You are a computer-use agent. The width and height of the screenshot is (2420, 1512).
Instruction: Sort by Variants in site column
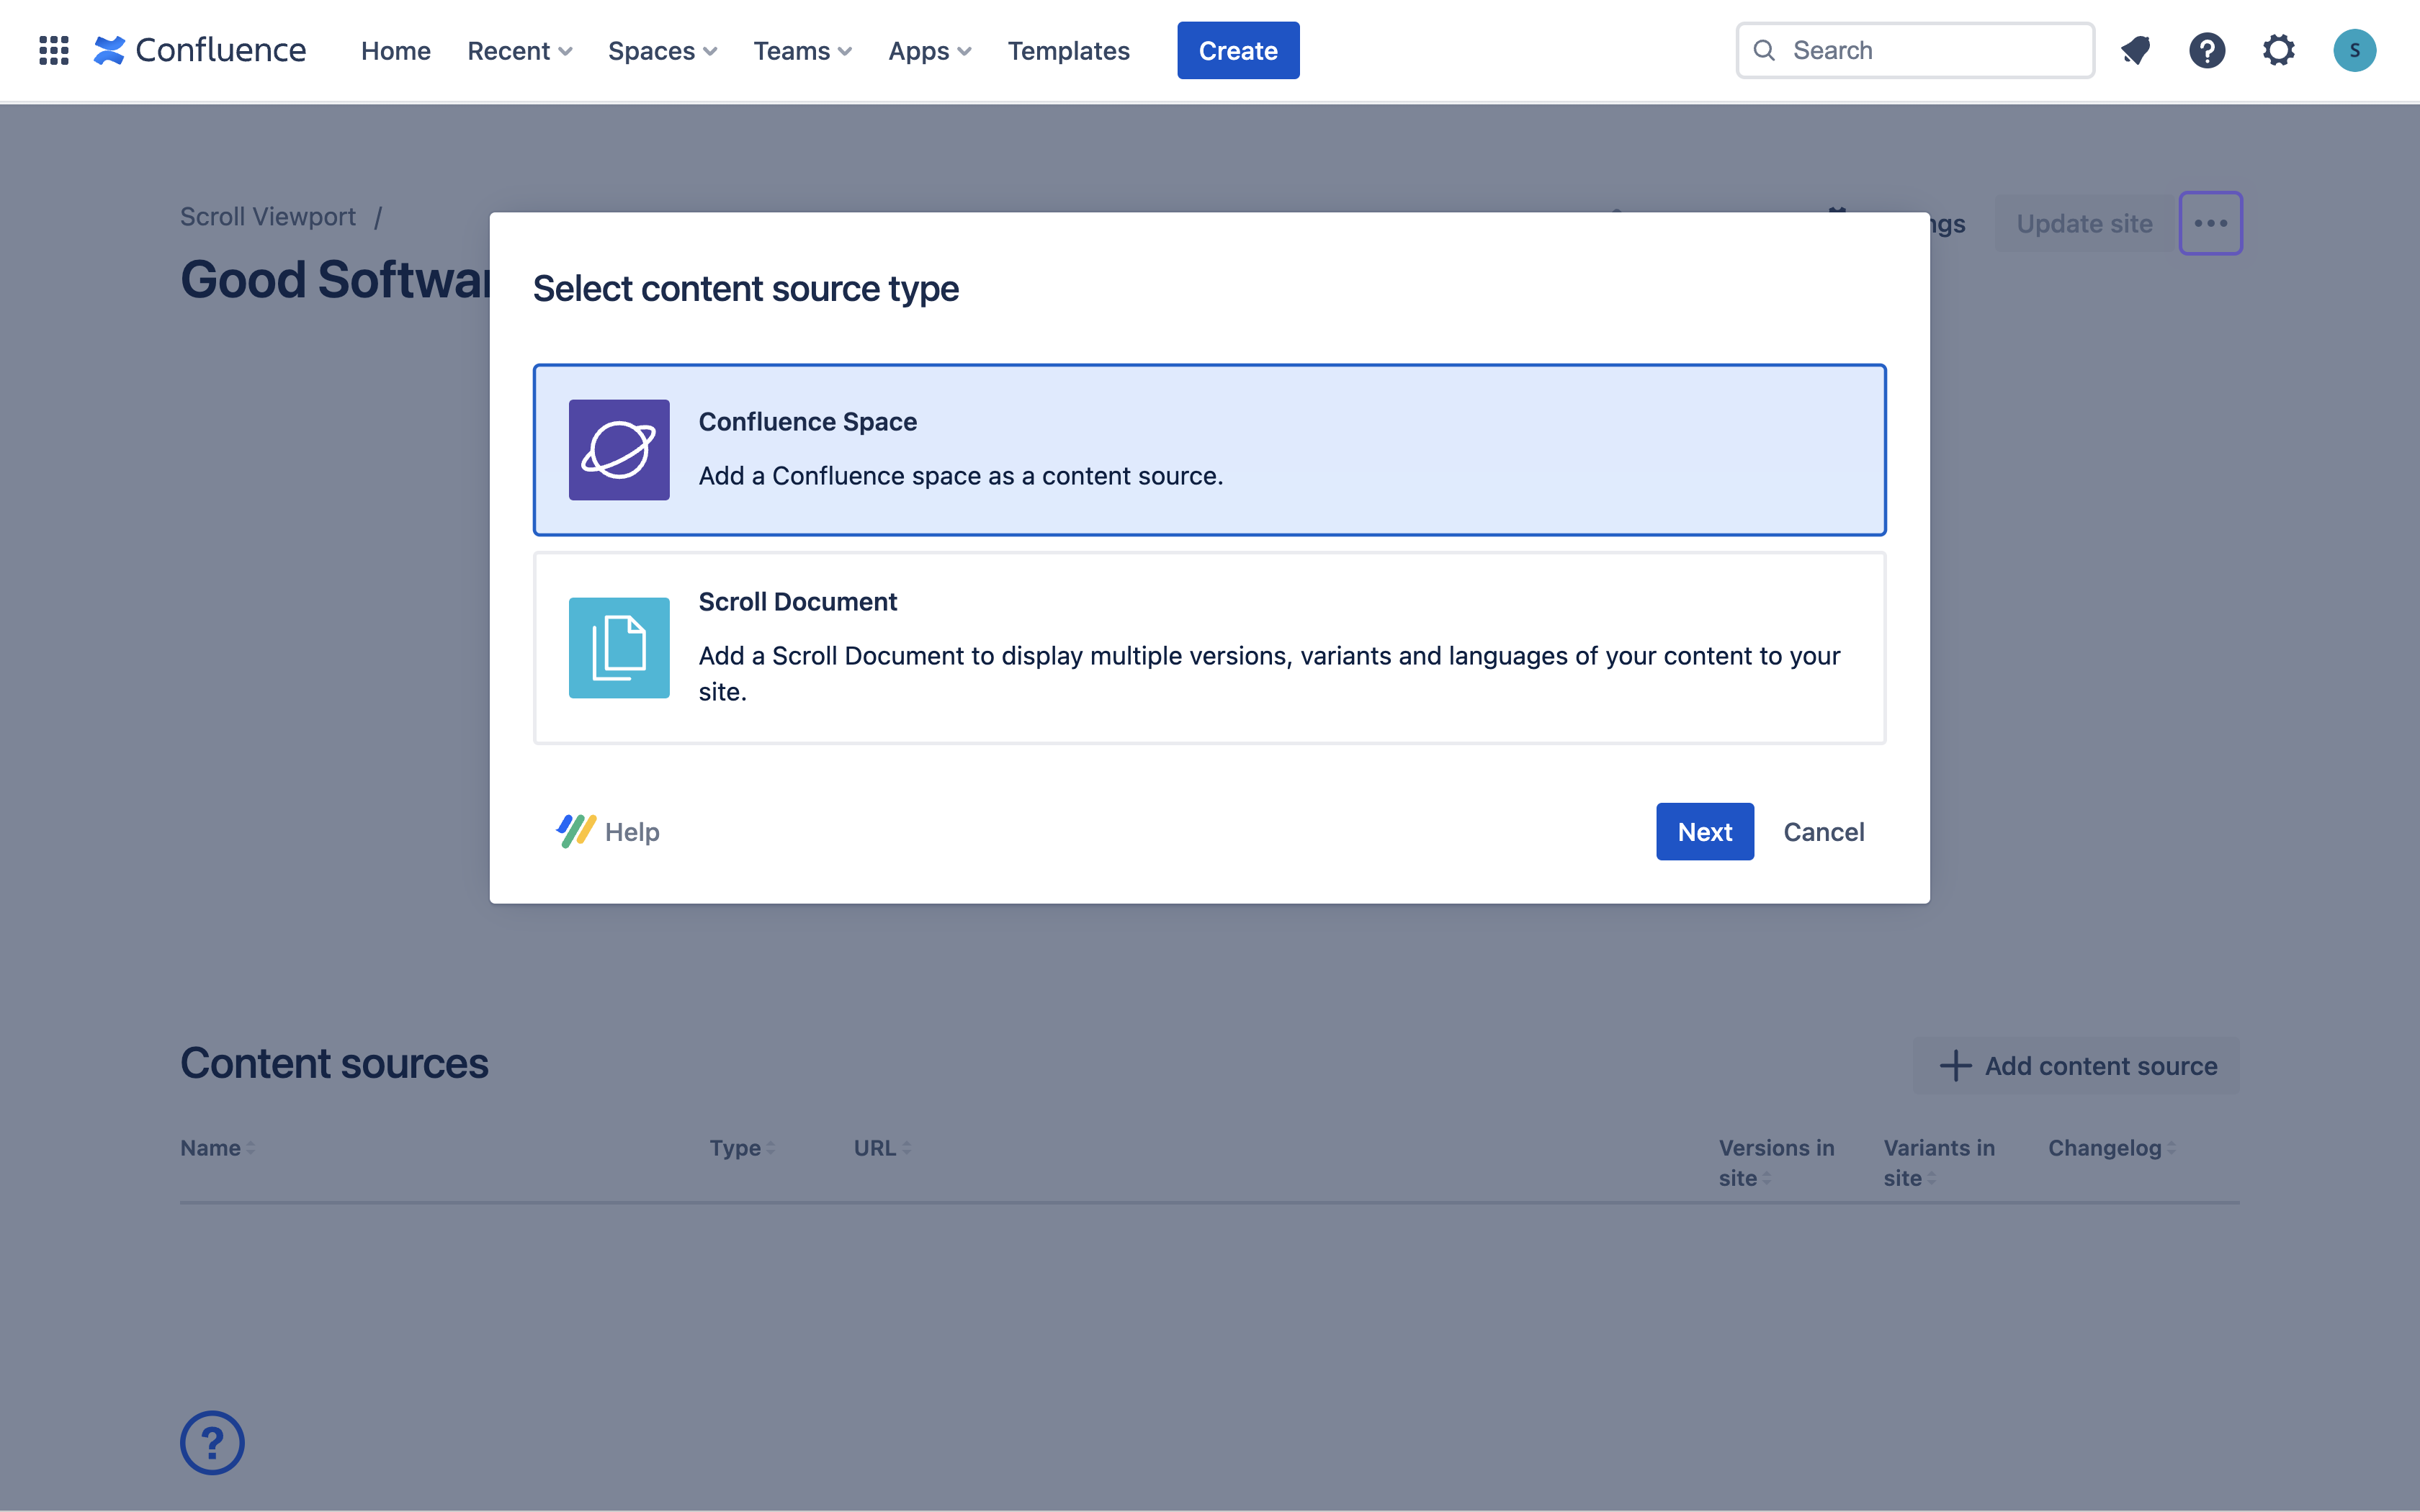pos(1939,1163)
